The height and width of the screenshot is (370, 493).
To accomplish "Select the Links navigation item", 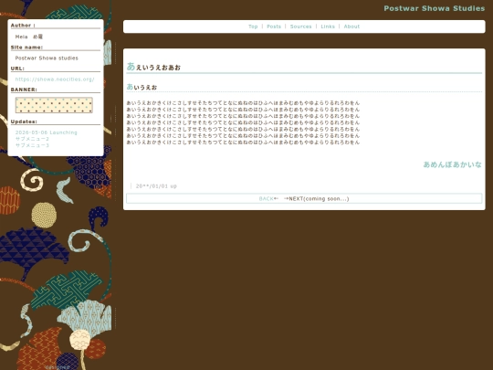I will coord(328,26).
